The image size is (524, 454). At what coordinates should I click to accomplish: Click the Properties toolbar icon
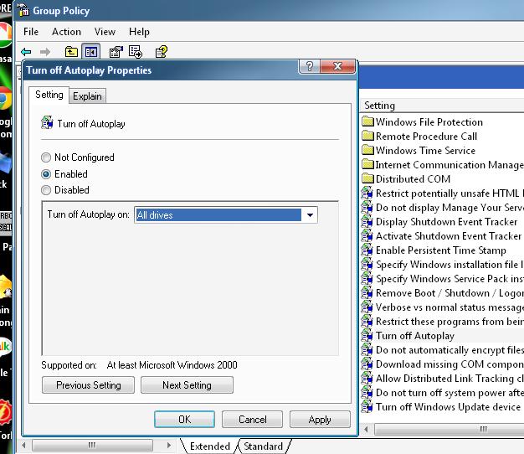pyautogui.click(x=116, y=52)
